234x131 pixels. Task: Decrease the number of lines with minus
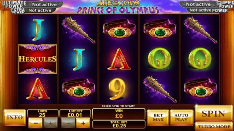click(35, 123)
